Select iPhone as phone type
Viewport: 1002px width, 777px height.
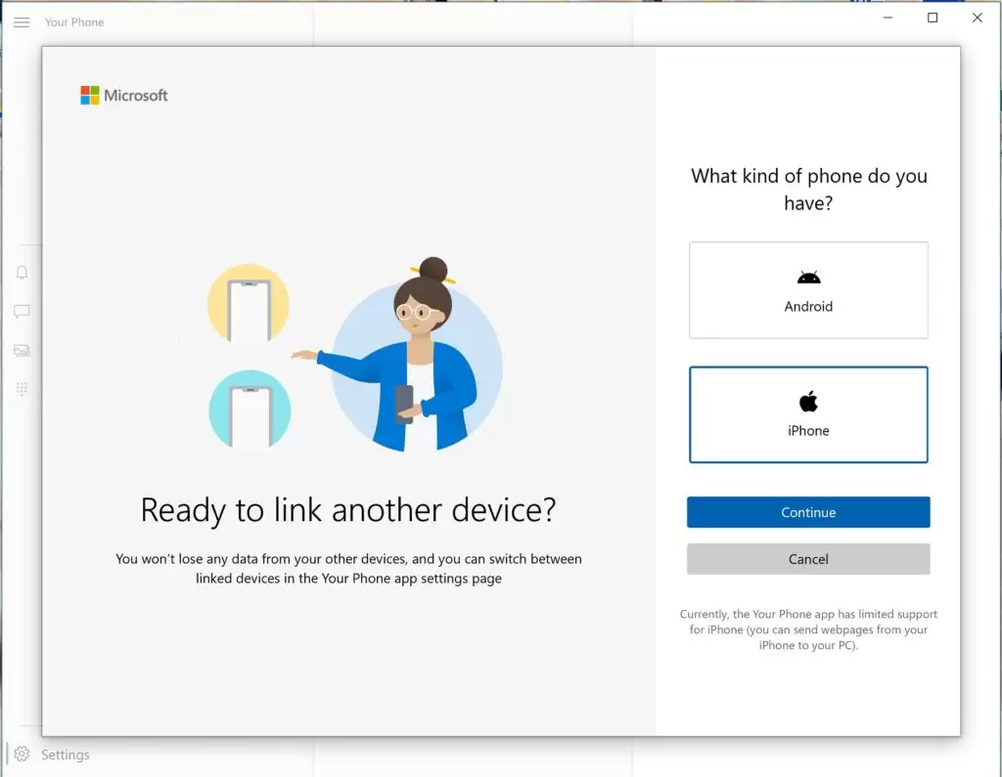click(x=808, y=414)
